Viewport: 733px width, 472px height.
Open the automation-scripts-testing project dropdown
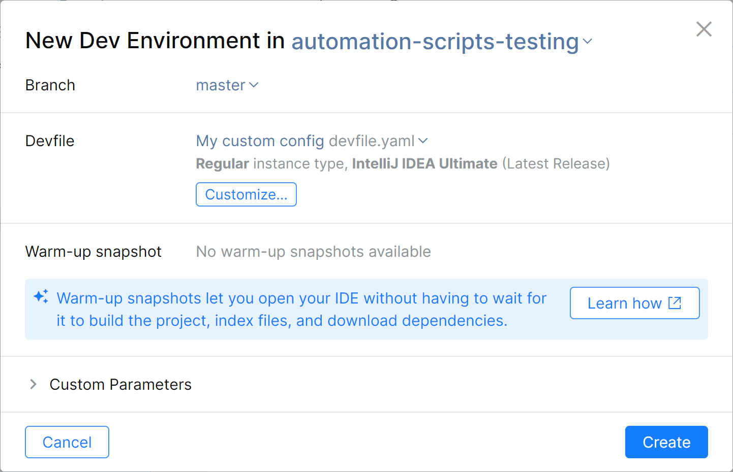(435, 42)
